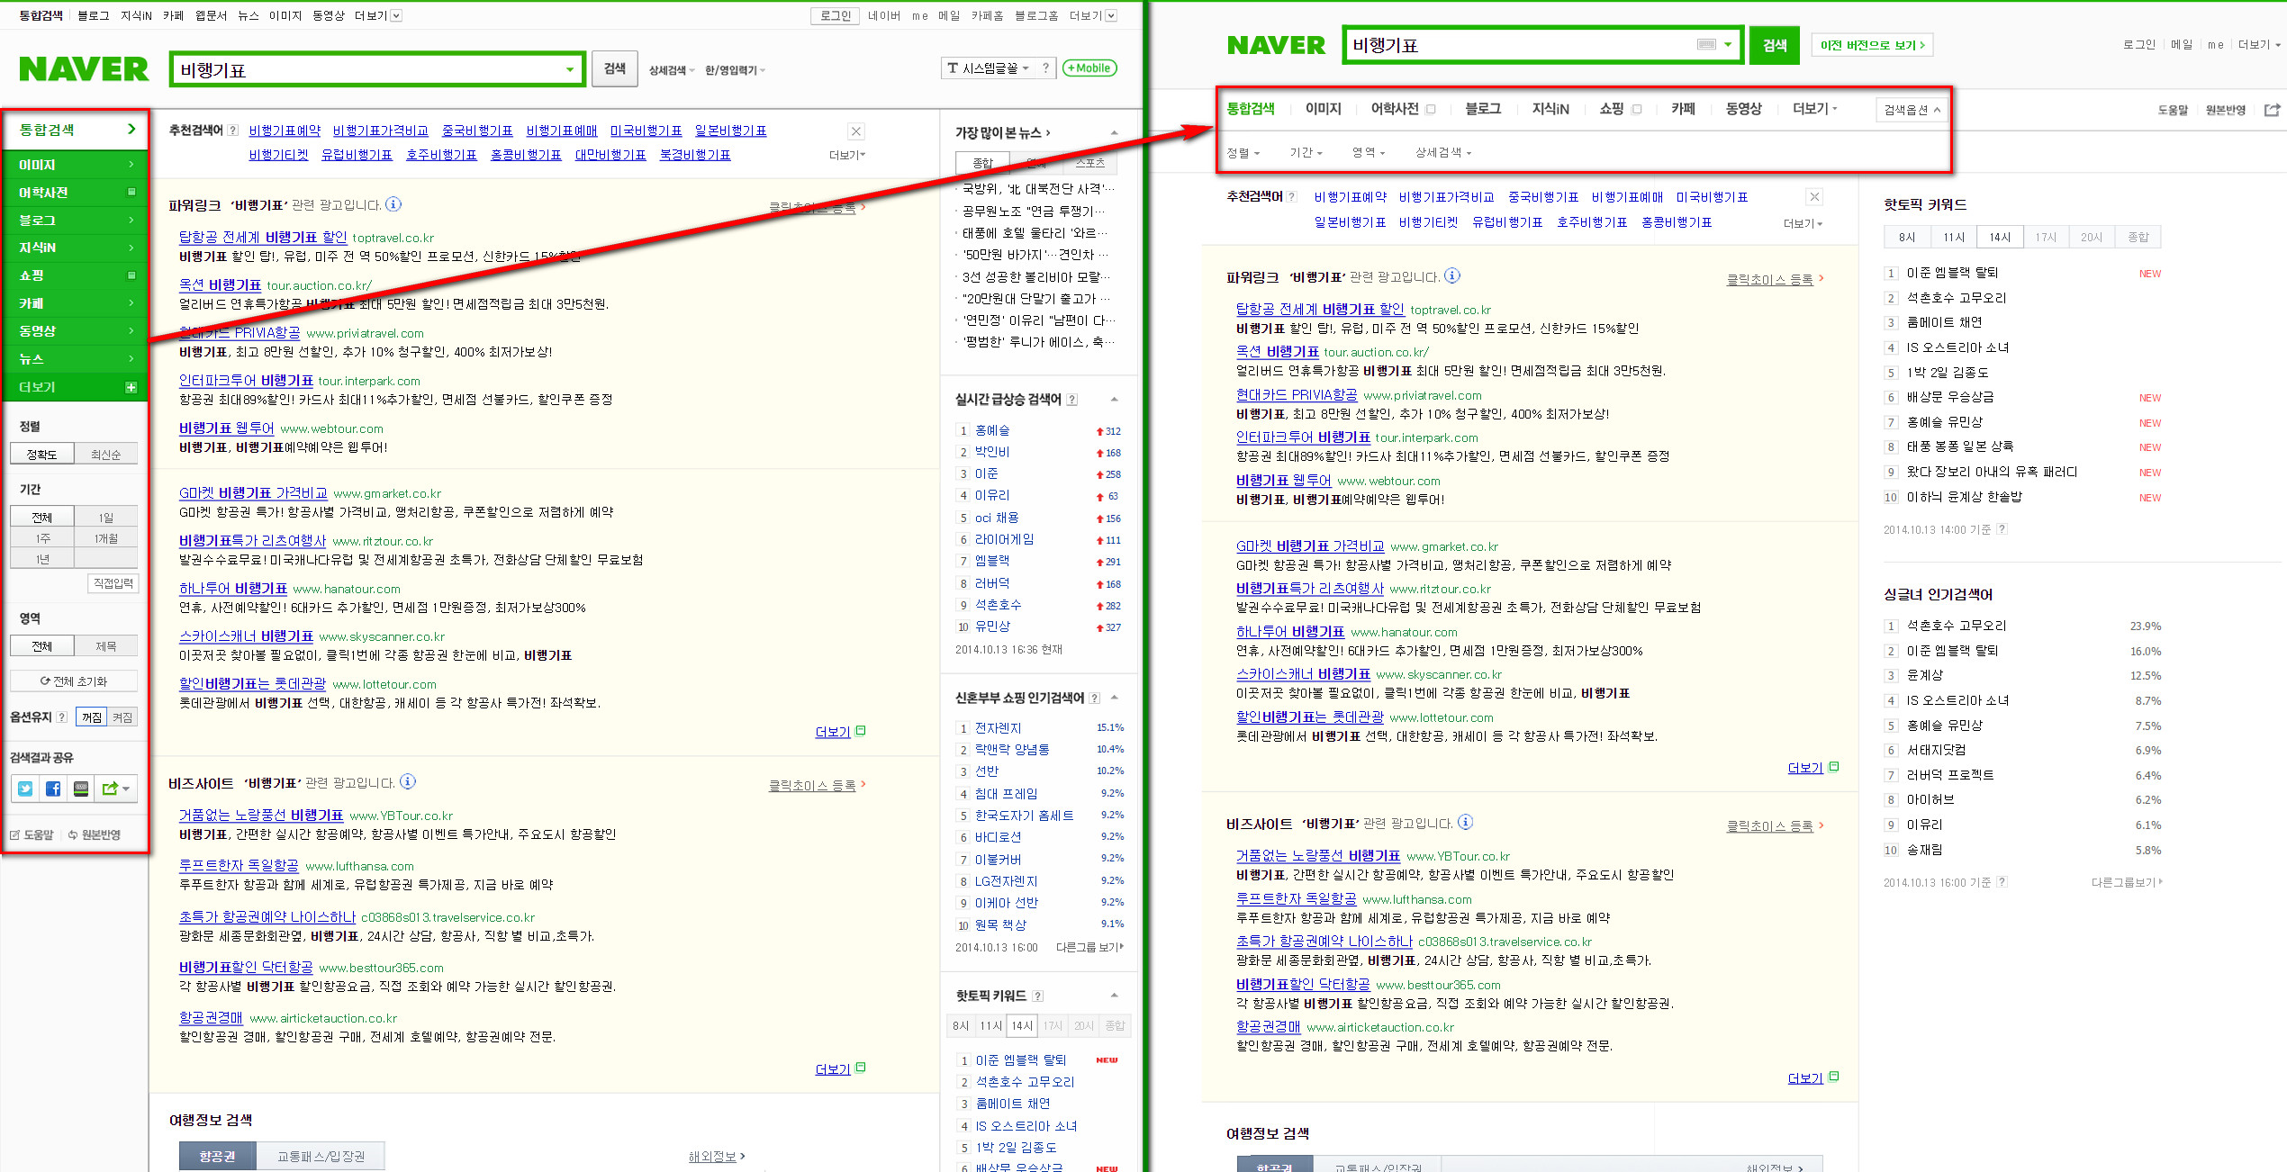Image resolution: width=2287 pixels, height=1172 pixels.
Task: Click the help question mark next to 옵션유지
Action: click(x=61, y=717)
